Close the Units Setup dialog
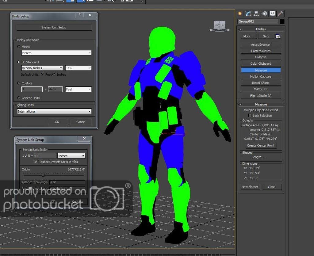Screen dimensions: 314x256 (x=90, y=15)
